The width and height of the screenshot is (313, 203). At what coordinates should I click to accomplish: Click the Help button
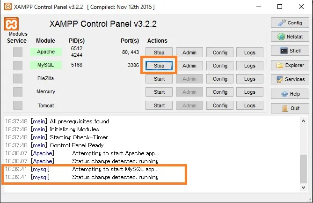pyautogui.click(x=290, y=94)
